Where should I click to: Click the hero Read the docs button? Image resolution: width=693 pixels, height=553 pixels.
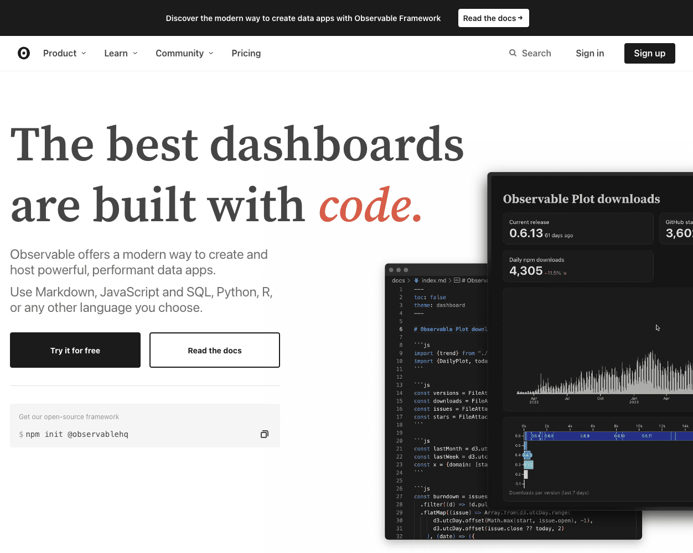(215, 350)
